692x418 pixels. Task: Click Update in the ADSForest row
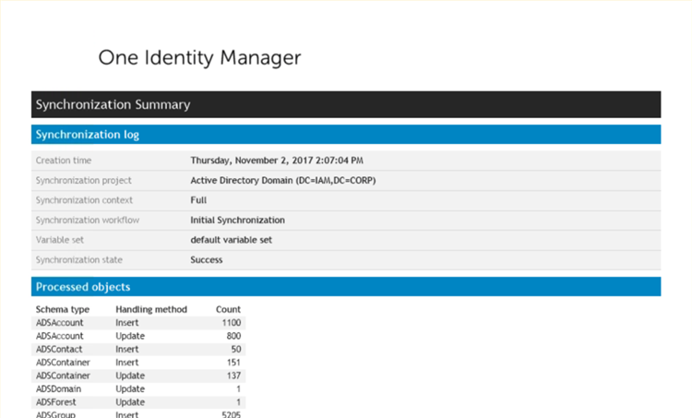(x=130, y=402)
